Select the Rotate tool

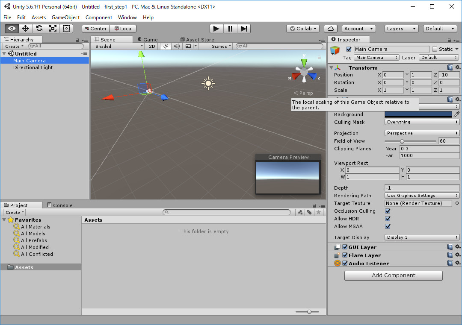[x=39, y=29]
